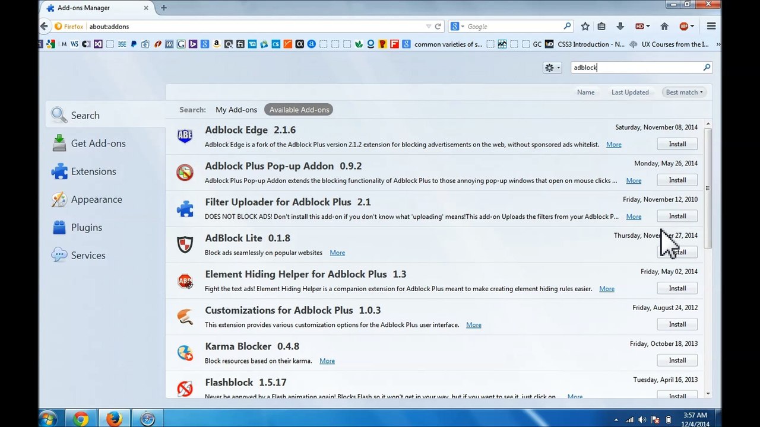Click the HD toolbar extension icon
Viewport: 760px width, 427px height.
coord(639,26)
